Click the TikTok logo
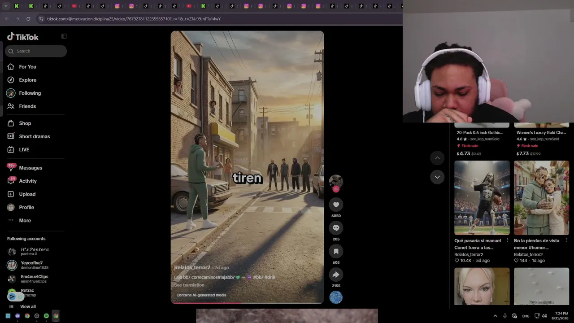Viewport: 574px width, 323px height. click(x=23, y=37)
